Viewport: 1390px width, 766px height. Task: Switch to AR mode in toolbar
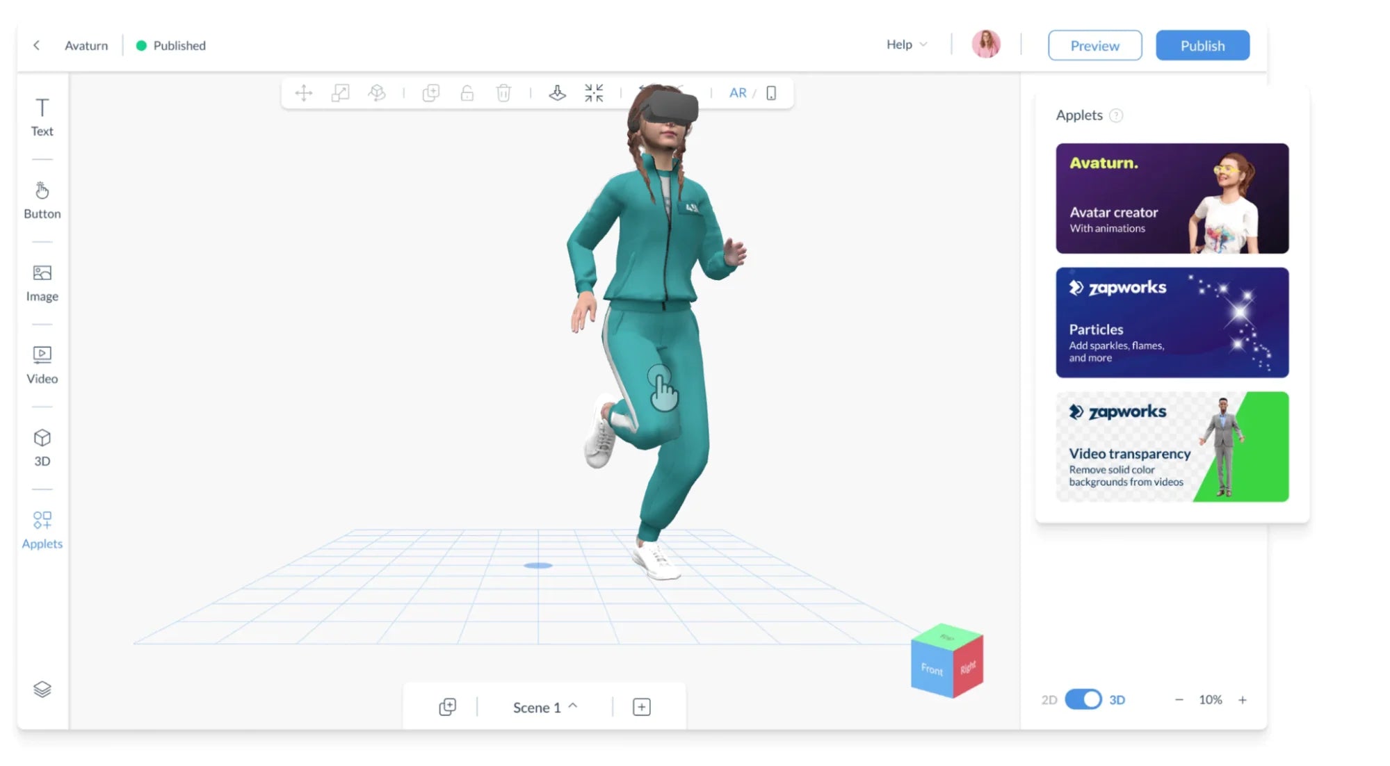pyautogui.click(x=737, y=93)
